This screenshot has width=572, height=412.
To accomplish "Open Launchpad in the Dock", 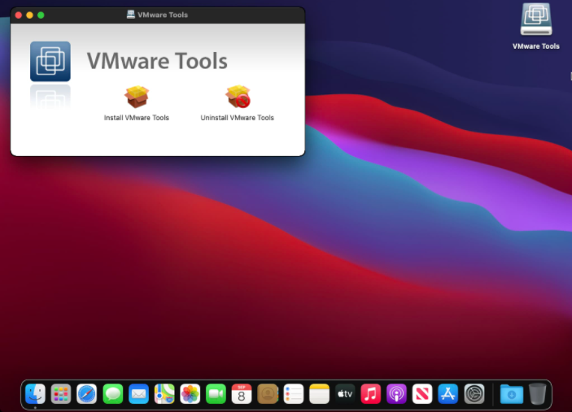I will [61, 394].
